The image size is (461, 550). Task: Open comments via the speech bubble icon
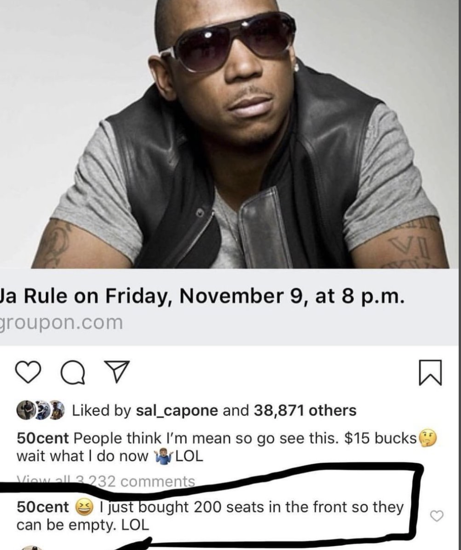(x=73, y=373)
